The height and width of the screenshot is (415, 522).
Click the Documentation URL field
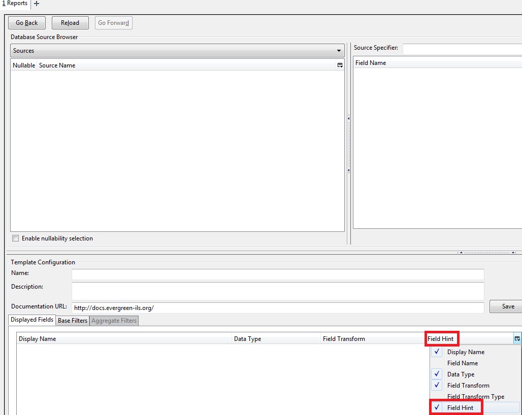(278, 308)
